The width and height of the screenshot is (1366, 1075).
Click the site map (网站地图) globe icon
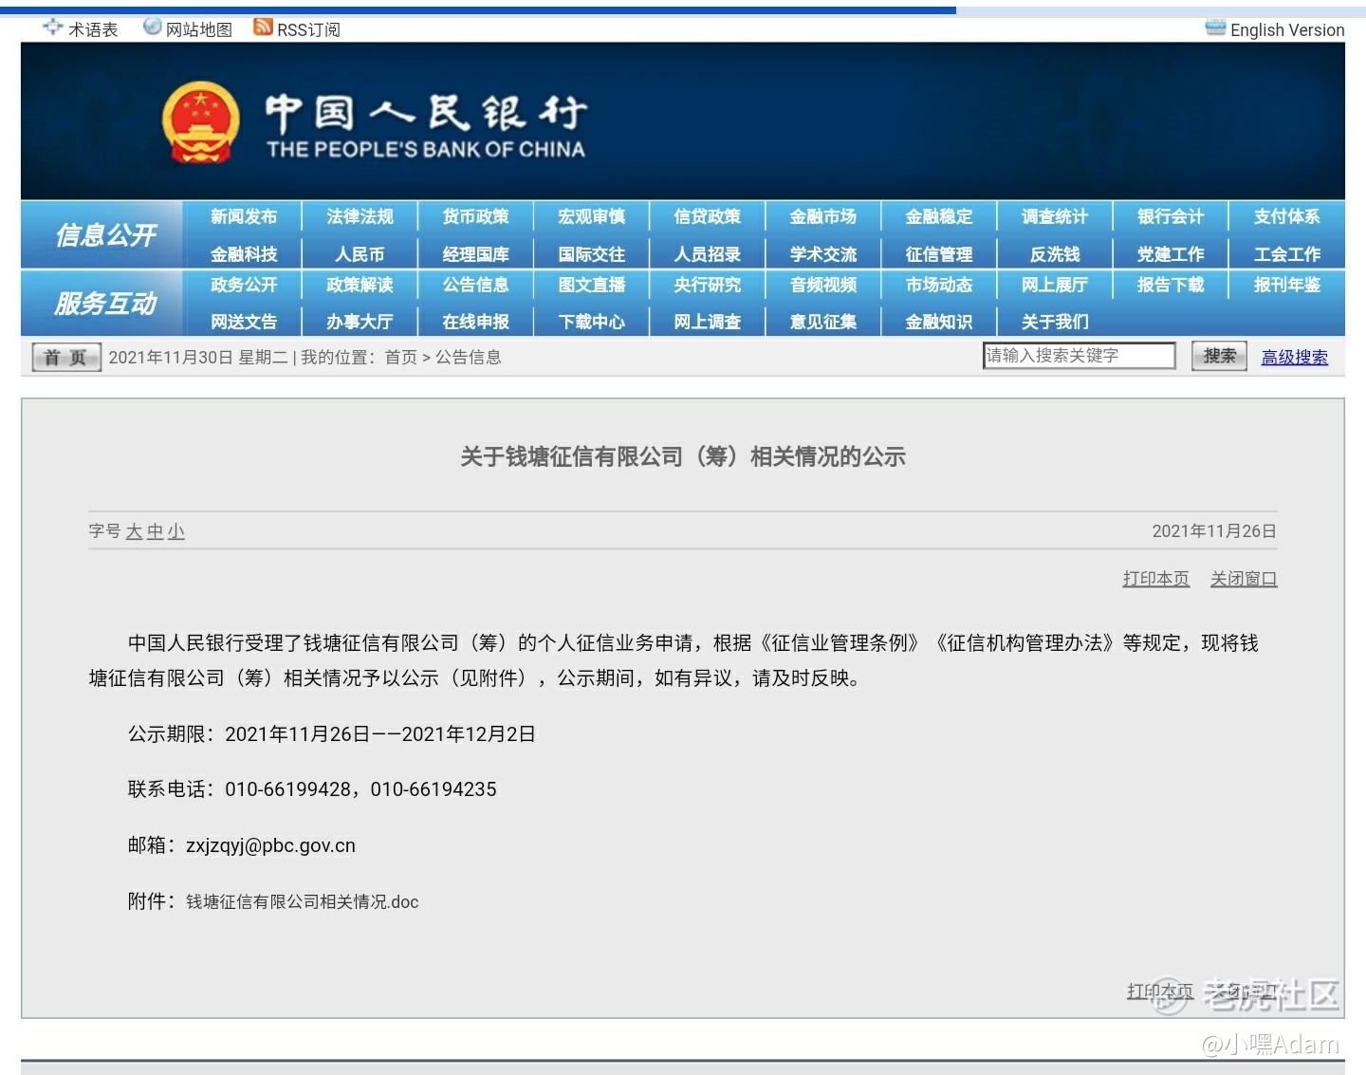pos(152,27)
